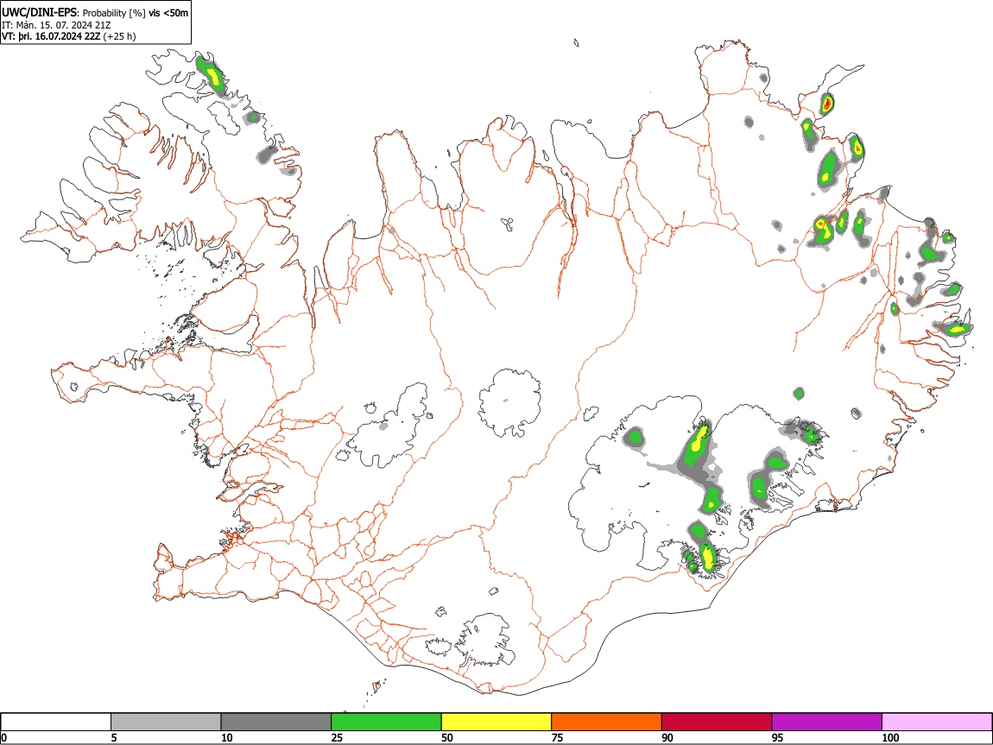Viewport: 993px width, 745px height.
Task: Click the 'UWC/DINI-EPS' title text
Action: [40, 13]
